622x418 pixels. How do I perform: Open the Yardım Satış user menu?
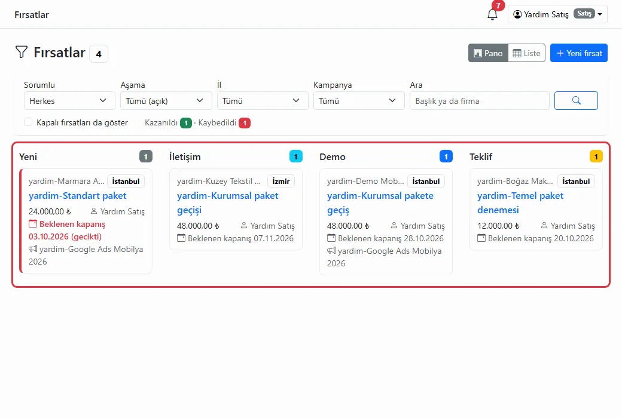tap(557, 14)
